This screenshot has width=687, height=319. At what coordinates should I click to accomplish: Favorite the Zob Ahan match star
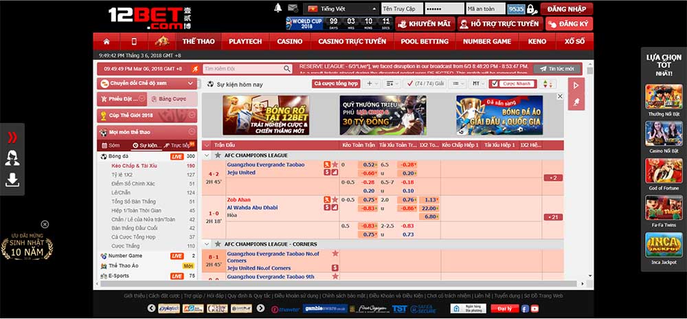coord(335,200)
